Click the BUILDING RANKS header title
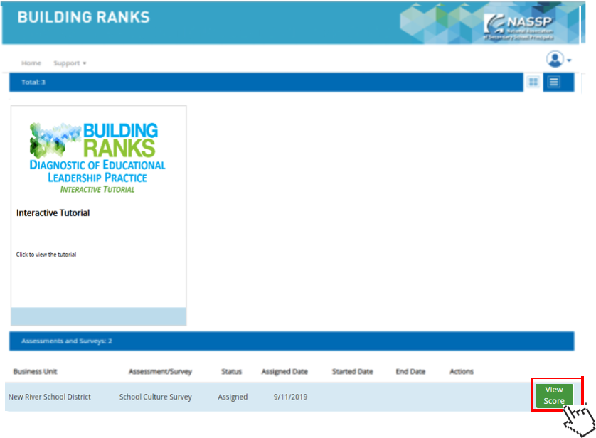 (84, 17)
